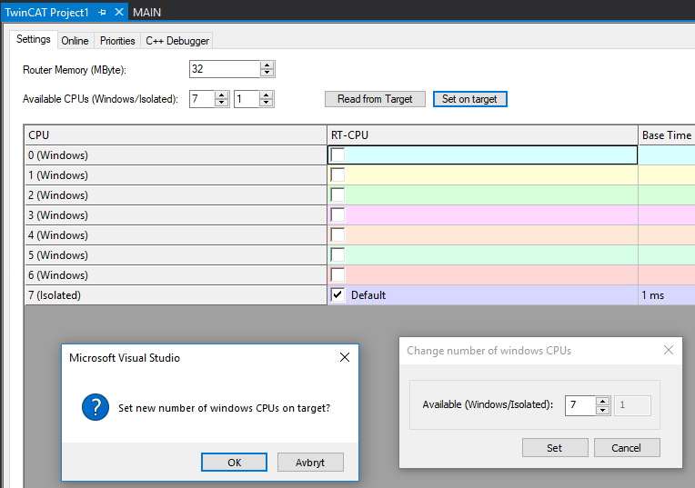This screenshot has height=488, width=695.
Task: Click the Base Time column header
Action: [667, 135]
